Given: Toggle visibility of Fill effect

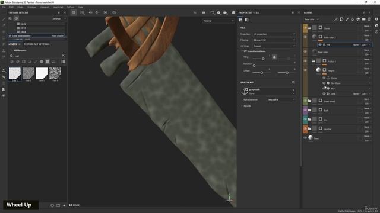Looking at the screenshot, I should (x=320, y=45).
